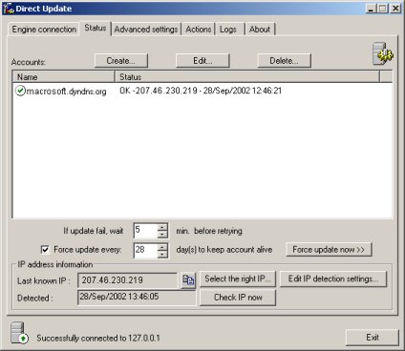Click the server gear icon at top right
This screenshot has height=351, width=405.
(x=382, y=53)
